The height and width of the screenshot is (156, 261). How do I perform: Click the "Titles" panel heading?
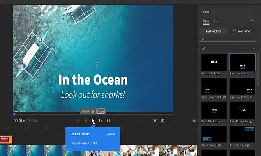point(206,12)
